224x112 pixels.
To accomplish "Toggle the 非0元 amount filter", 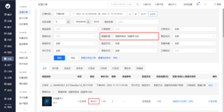I will point(96,22).
